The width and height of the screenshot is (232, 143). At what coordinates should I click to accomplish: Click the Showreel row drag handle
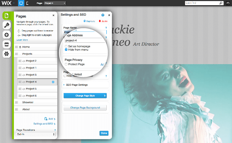point(16,102)
